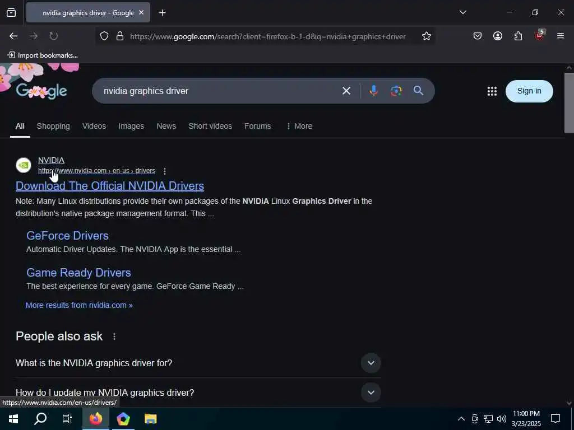The width and height of the screenshot is (574, 430).
Task: Open Firefox application hamburger menu
Action: click(560, 36)
